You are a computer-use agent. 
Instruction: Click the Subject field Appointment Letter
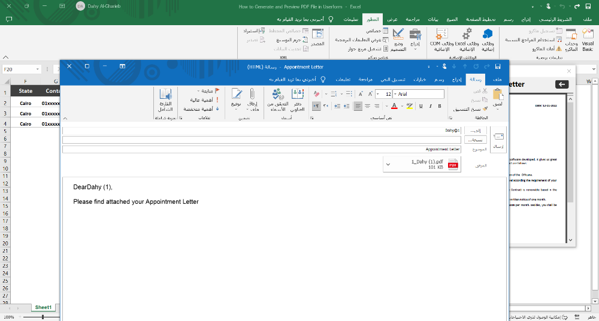point(262,149)
